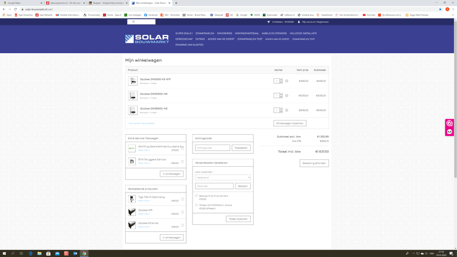Open the KABELS EN STEKKERS menu

click(274, 33)
